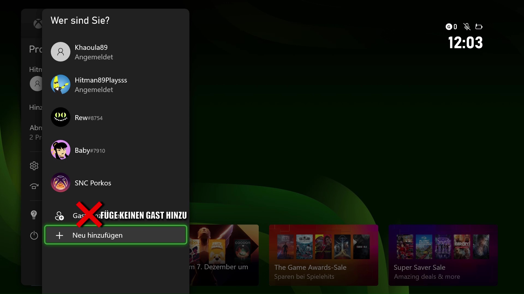
Task: Click the Wer sind Sie? heading
Action: [80, 20]
